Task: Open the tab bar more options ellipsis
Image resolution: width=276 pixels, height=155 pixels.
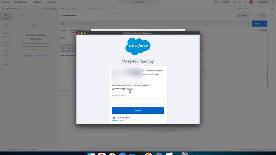Action: click(x=120, y=9)
